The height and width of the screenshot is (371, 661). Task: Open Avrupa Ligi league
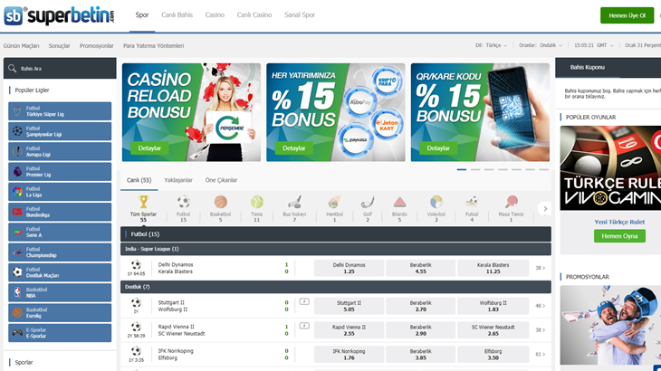(x=60, y=152)
